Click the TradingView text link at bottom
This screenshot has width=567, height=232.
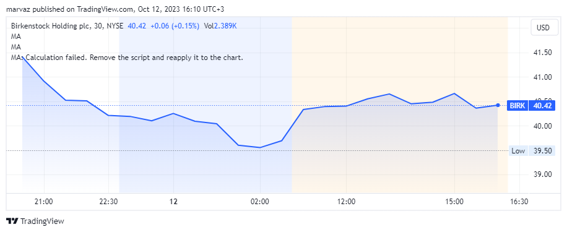pos(42,221)
